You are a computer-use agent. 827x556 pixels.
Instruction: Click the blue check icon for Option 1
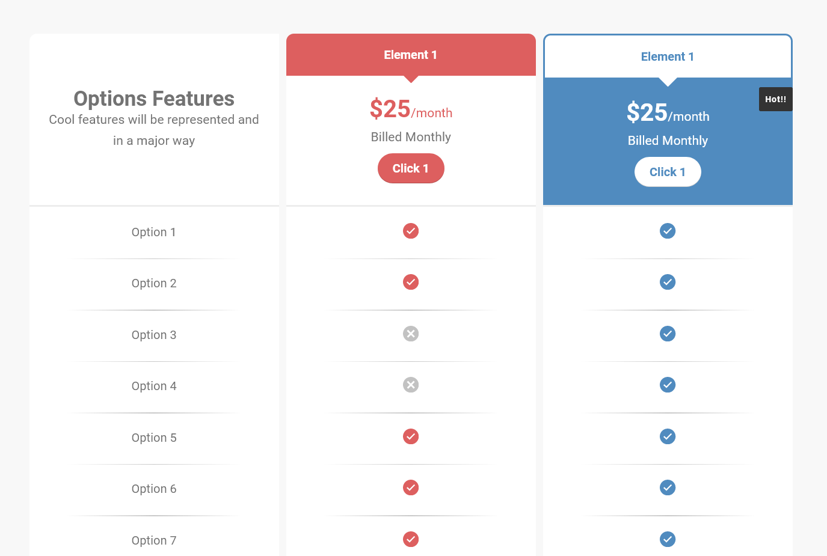tap(668, 231)
